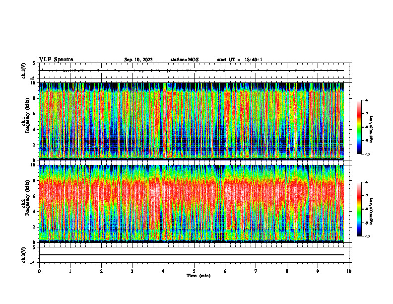
Task: Click the "ch.3(V)" axis label
Action: coord(23,255)
